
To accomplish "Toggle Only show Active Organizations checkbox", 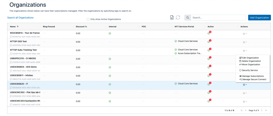I will [x=88, y=19].
